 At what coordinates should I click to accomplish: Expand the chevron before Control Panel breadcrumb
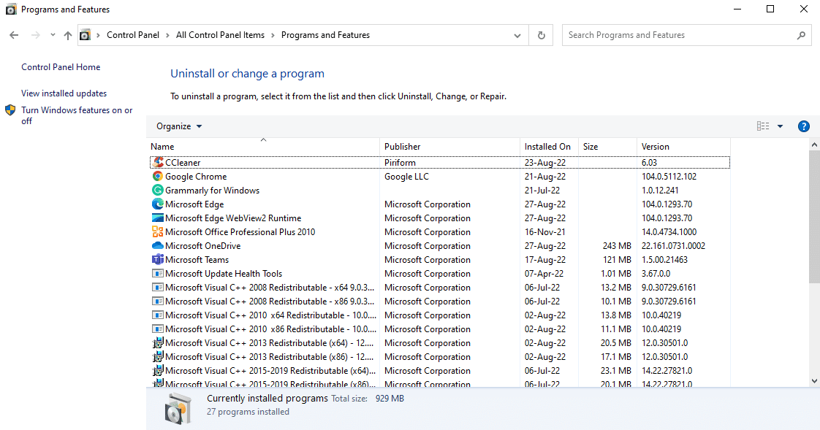98,35
